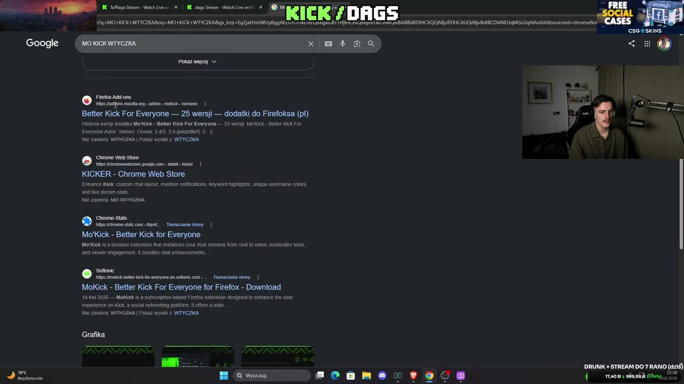This screenshot has height=384, width=684.
Task: Open Mo'Kick - Better Kick for Everyone result
Action: [141, 234]
